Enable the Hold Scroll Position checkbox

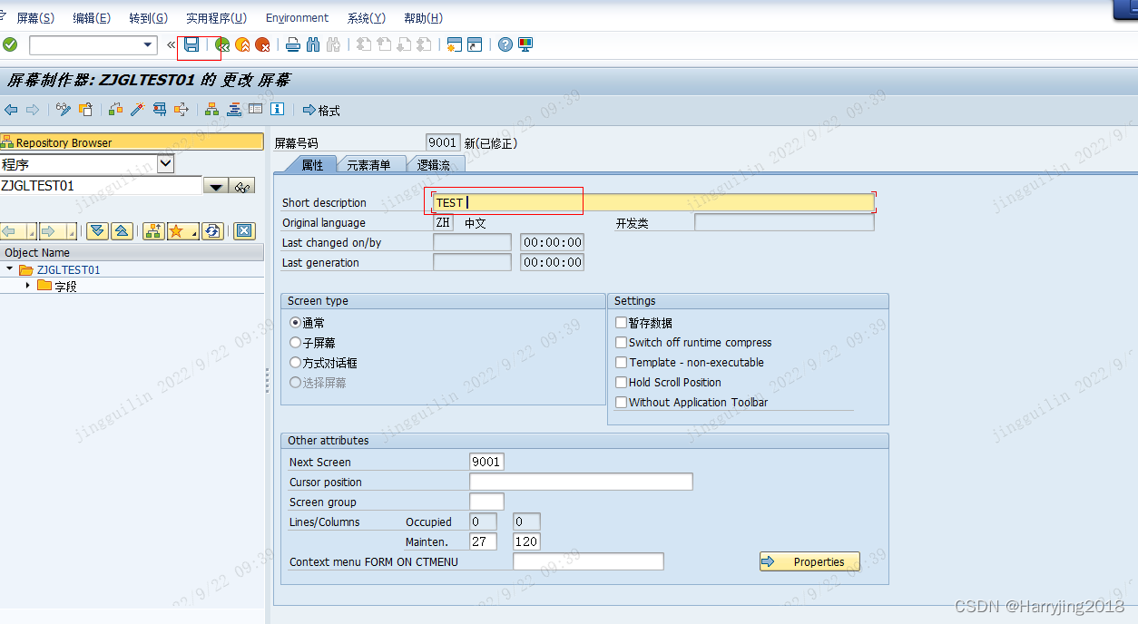tap(622, 382)
